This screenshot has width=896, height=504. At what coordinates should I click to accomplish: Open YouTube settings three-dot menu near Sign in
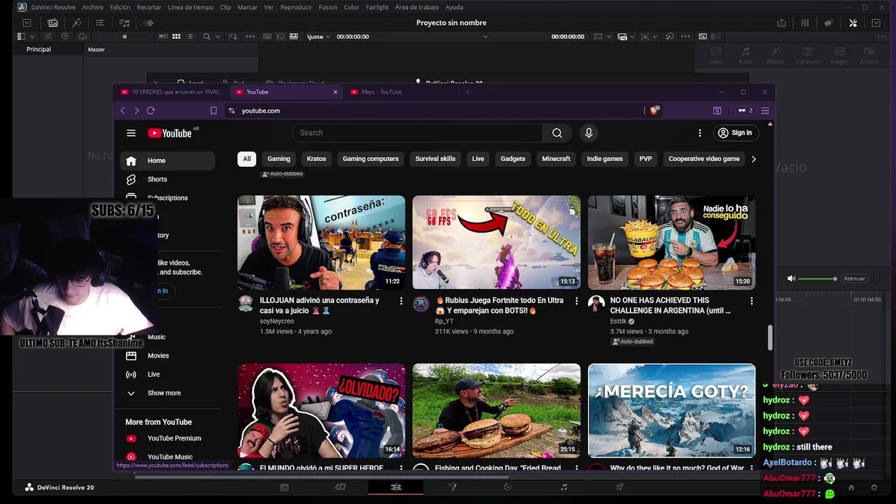[699, 133]
